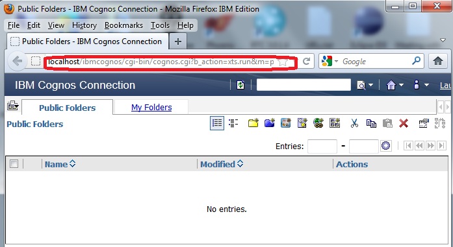The height and width of the screenshot is (247, 453).
Task: Open the Firefox Bookmarks menu
Action: (x=123, y=25)
